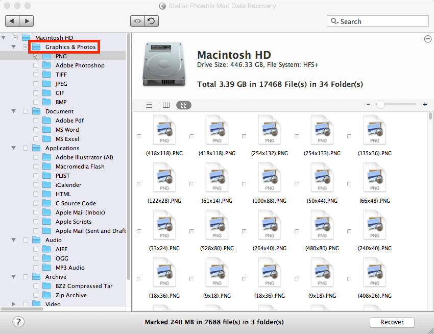The image size is (434, 334).
Task: Select the (408x26).PNG file thumbnail
Action: (x=374, y=272)
